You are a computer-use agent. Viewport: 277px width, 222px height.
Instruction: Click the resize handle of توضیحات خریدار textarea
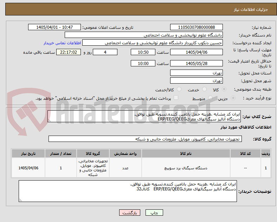[20, 200]
